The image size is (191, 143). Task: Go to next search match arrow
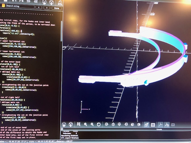click(x=47, y=7)
